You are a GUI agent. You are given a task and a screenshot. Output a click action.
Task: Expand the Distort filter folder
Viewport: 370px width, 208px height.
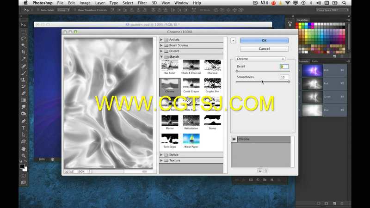tap(161, 51)
